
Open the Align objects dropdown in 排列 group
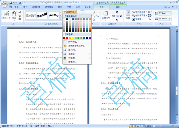150,12
